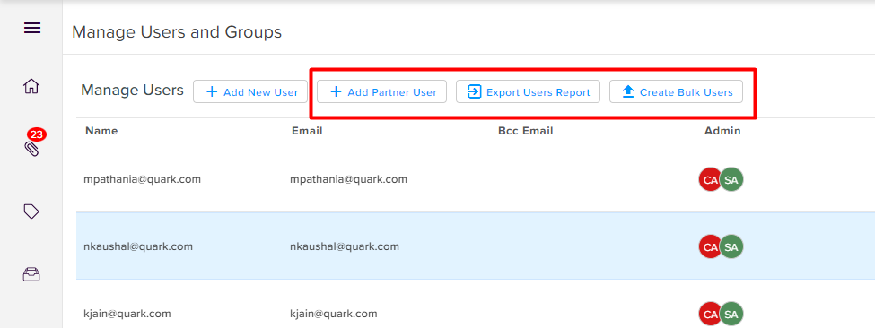
Task: Click Export Users Report button
Action: tap(528, 92)
